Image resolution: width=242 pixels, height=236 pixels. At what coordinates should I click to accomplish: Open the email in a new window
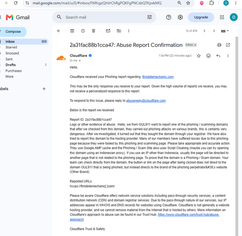228,45
